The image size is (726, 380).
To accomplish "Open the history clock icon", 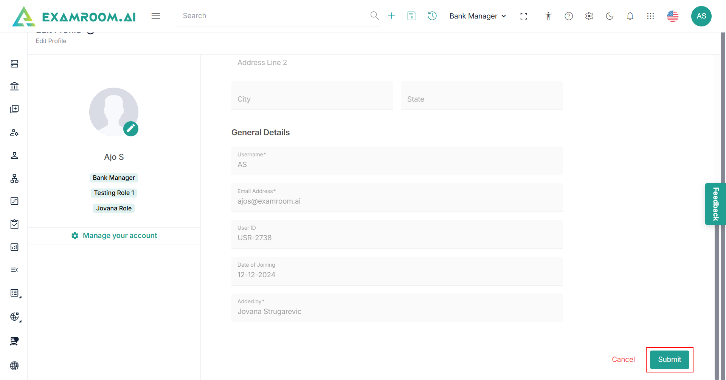I will pos(432,16).
